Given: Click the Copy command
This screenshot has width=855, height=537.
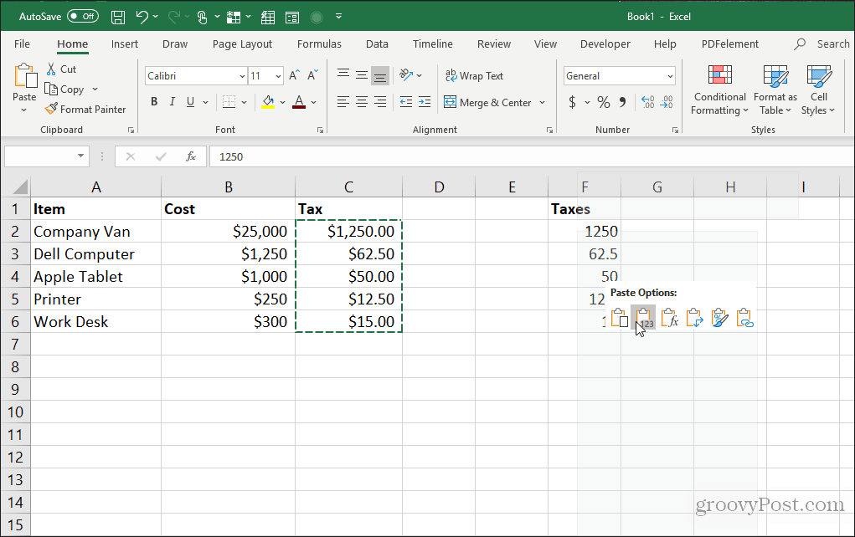Looking at the screenshot, I should (64, 89).
